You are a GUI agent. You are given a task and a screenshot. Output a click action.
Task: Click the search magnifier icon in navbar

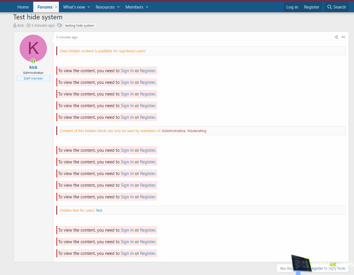click(330, 7)
